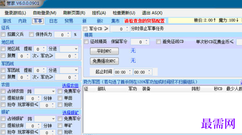Screen dimensions: 242x135
Task: Enable 征战精英 checkbox
Action: click(x=86, y=42)
